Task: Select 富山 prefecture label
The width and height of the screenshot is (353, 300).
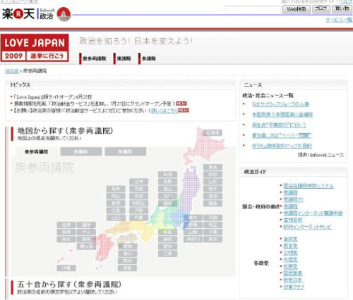Action: (x=167, y=189)
